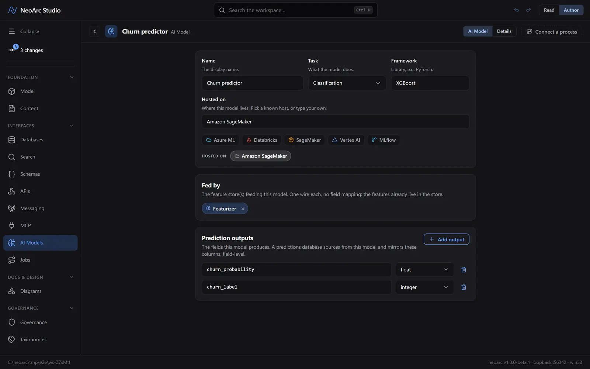Click the churn_label output name field
The image size is (590, 369).
coord(296,287)
